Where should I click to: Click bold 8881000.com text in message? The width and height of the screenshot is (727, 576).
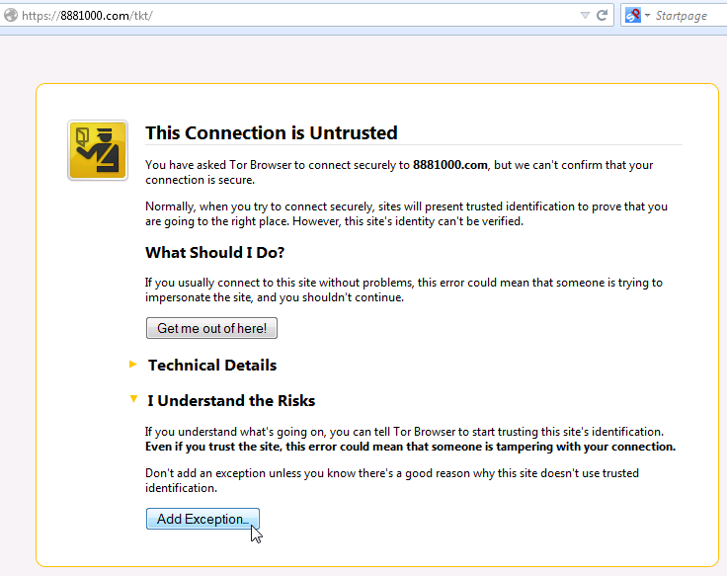[450, 165]
